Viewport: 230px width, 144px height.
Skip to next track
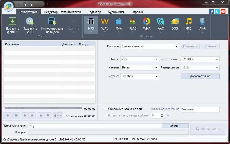[x=32, y=116]
